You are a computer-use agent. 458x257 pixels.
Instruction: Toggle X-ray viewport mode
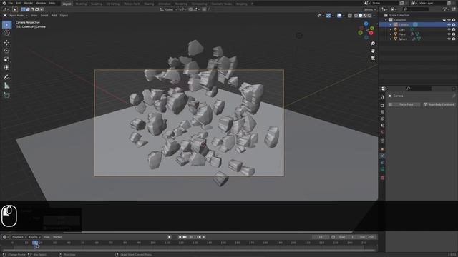click(x=350, y=16)
